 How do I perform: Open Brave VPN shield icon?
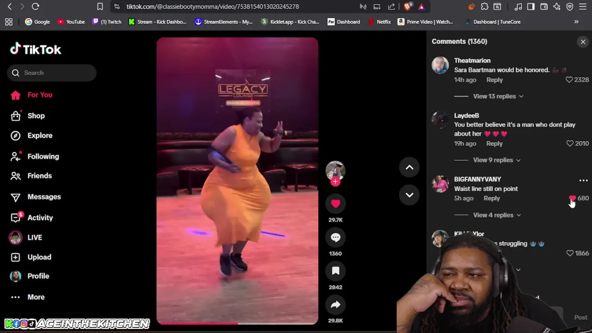click(570, 6)
